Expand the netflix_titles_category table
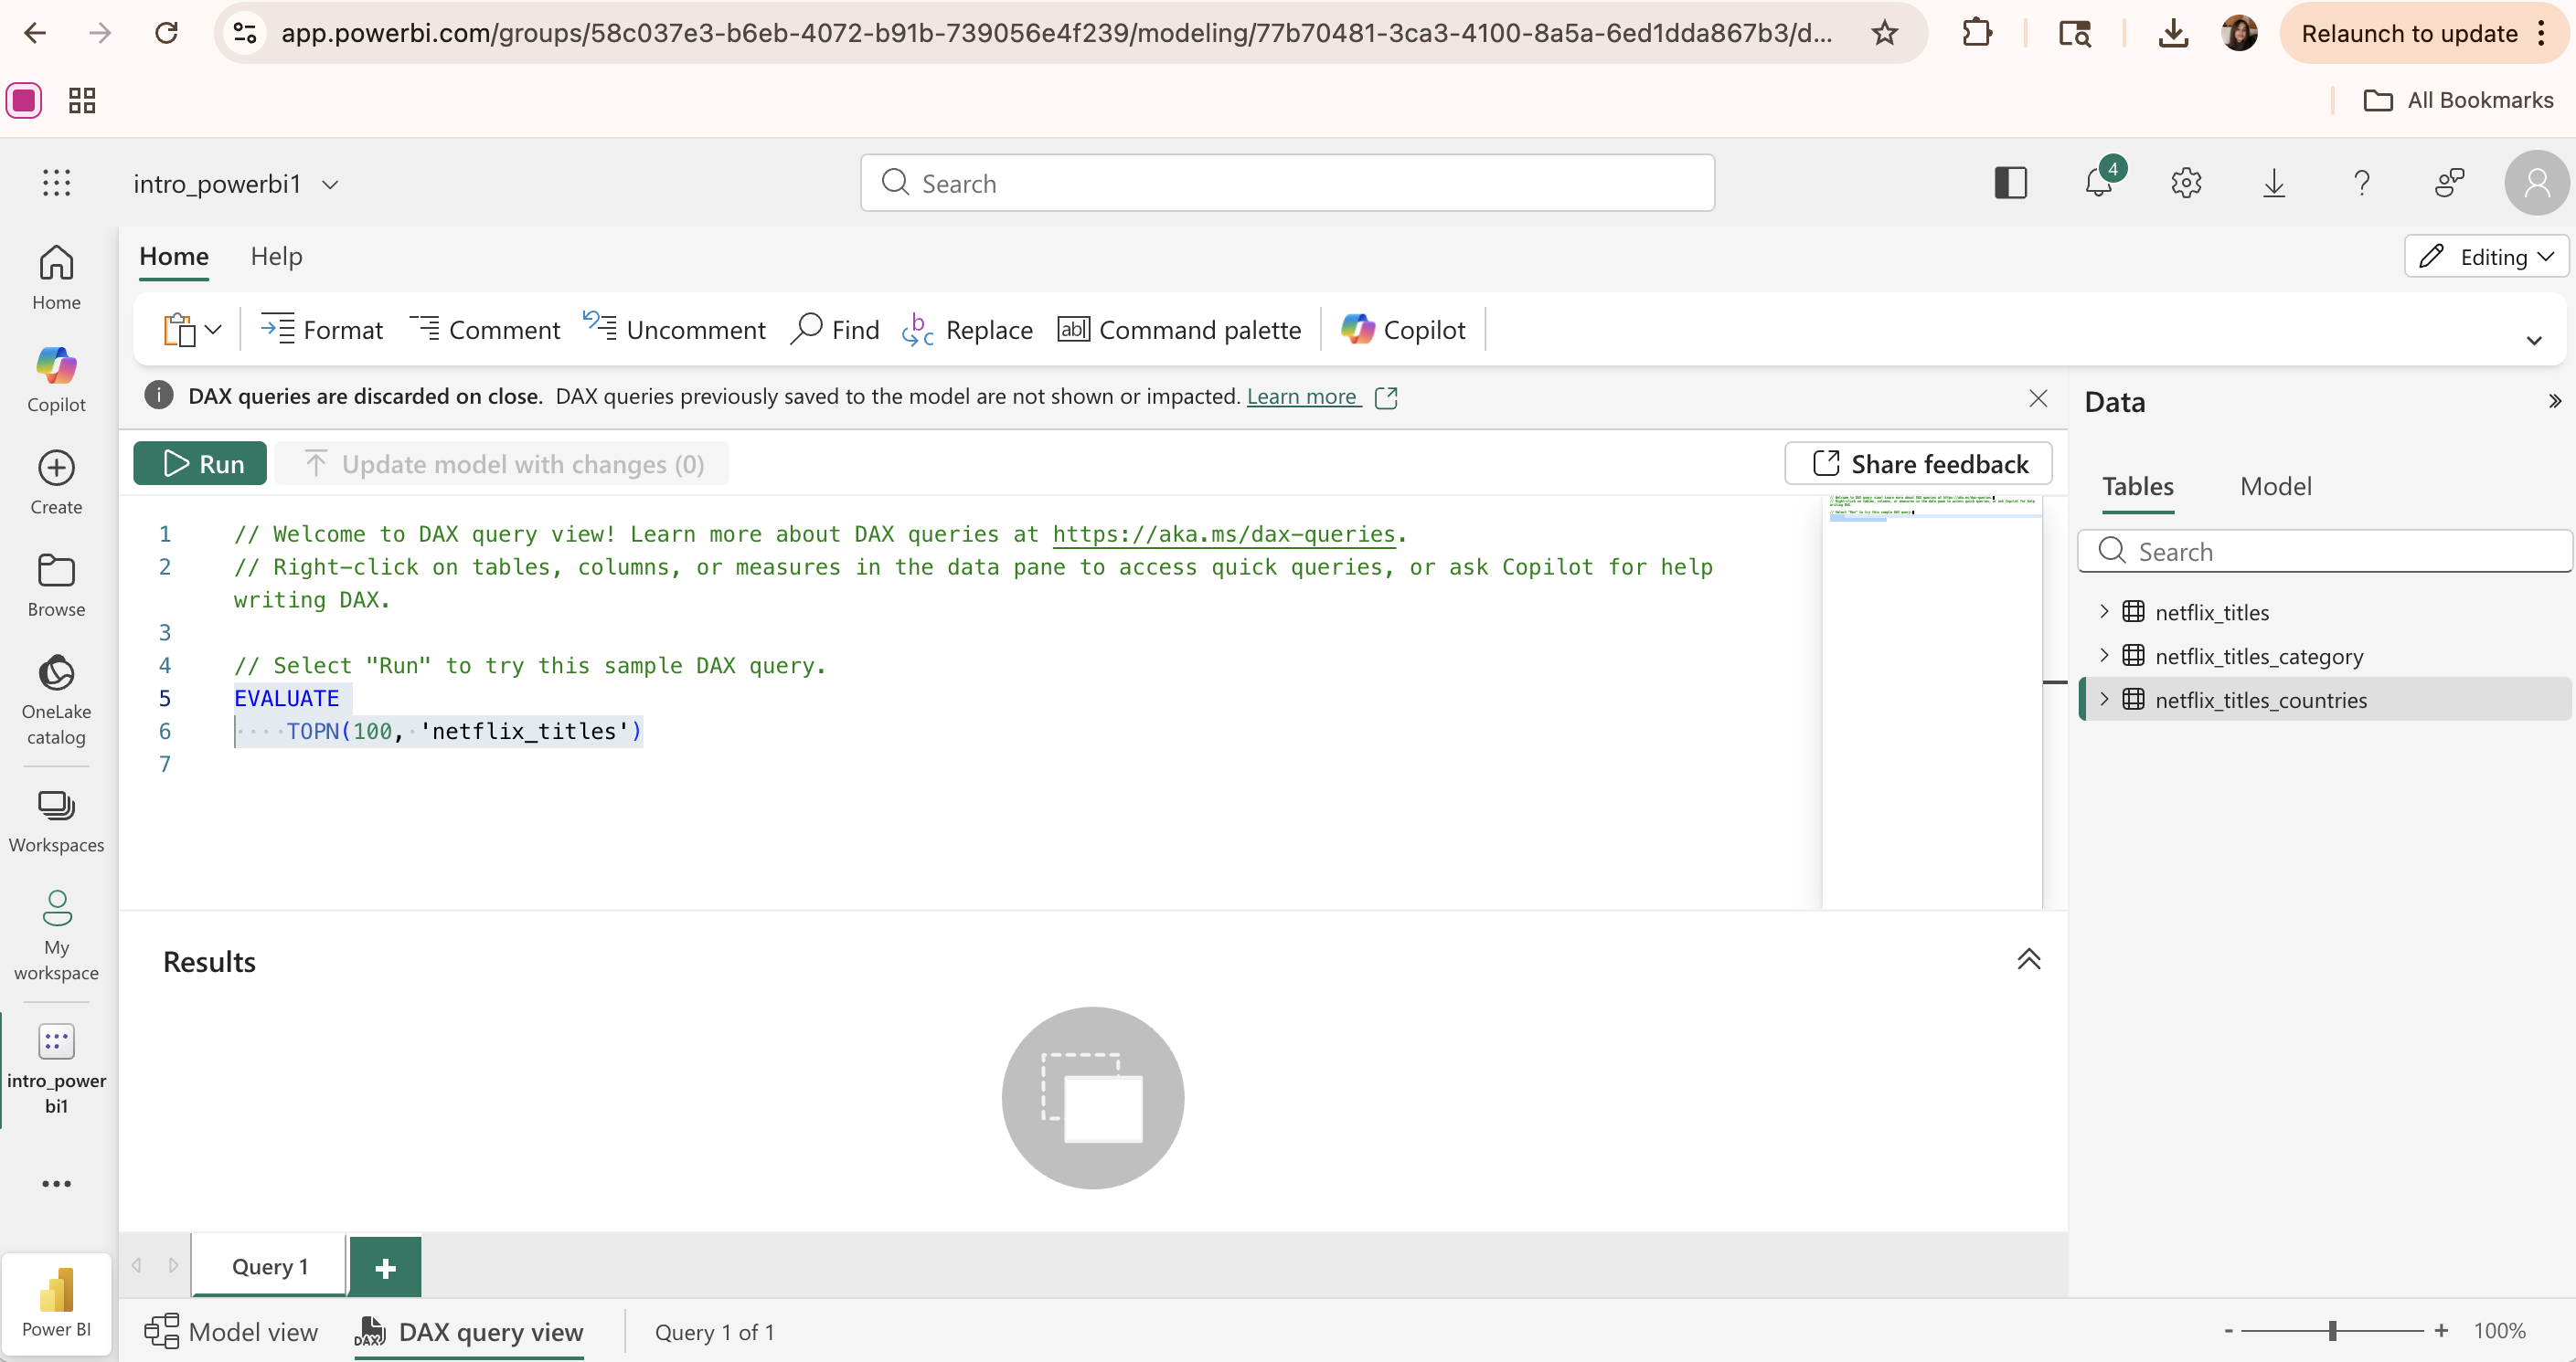Screen dimensions: 2576x1362 tap(2103, 656)
